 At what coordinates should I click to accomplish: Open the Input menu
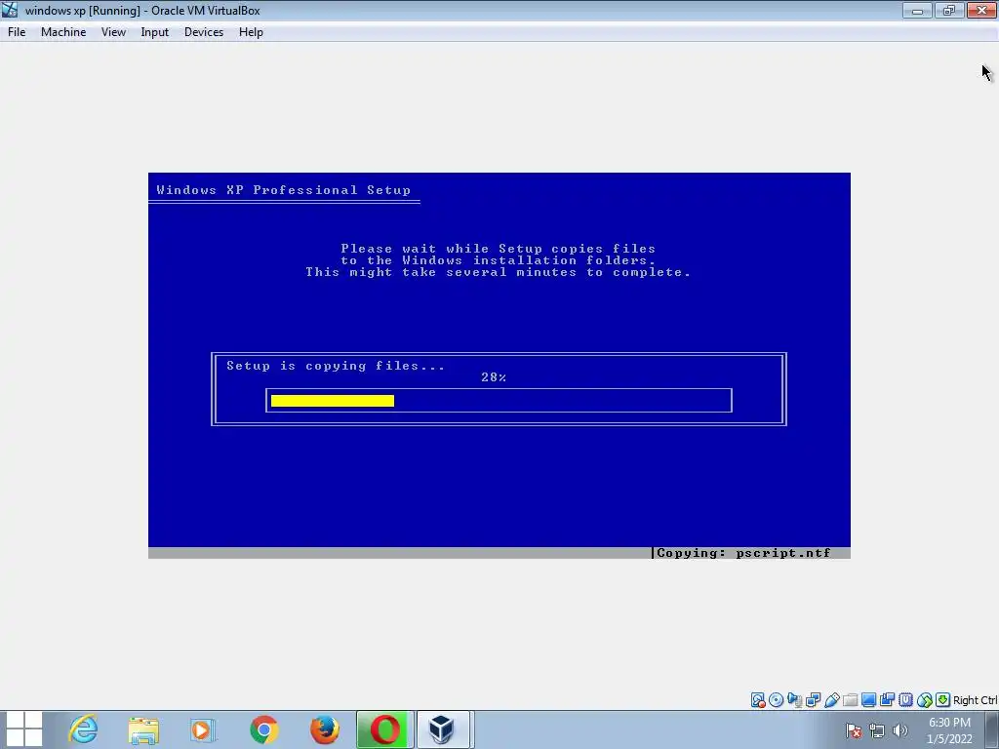click(x=155, y=32)
